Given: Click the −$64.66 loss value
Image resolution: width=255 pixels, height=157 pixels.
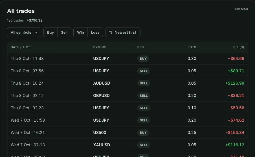Looking at the screenshot, I should [x=236, y=59].
